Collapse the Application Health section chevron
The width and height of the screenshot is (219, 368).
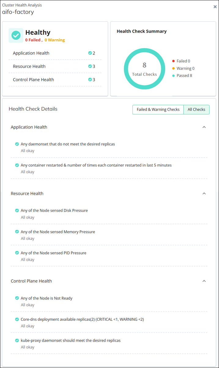coord(204,127)
